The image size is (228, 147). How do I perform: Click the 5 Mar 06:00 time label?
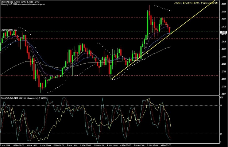point(59,146)
